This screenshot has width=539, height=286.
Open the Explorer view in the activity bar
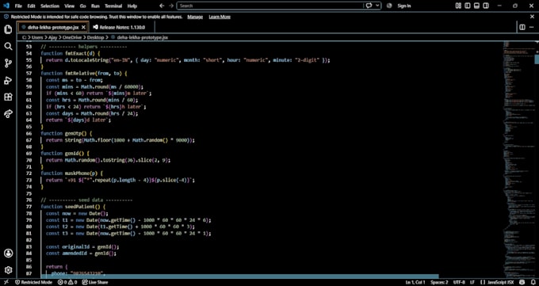[8, 29]
